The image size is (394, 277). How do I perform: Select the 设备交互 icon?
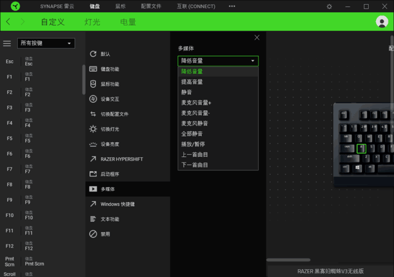[93, 99]
